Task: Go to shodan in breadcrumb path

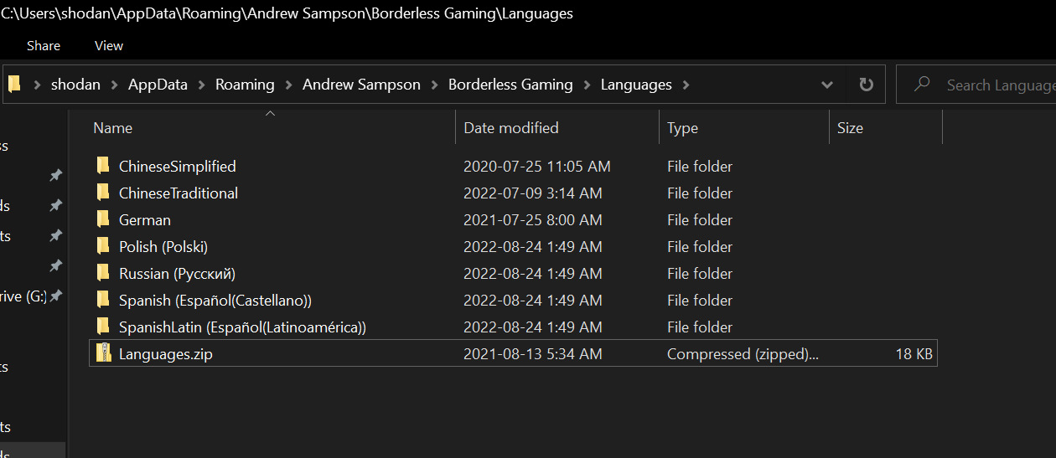Action: 74,85
